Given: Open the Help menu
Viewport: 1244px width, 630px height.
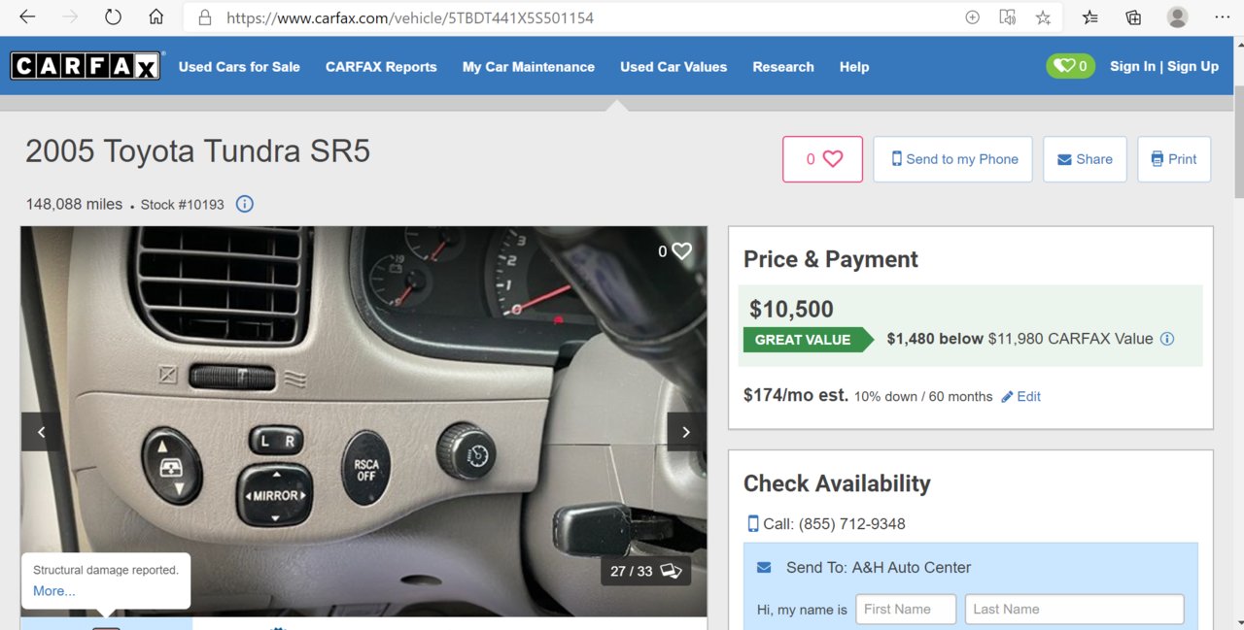Looking at the screenshot, I should (854, 67).
